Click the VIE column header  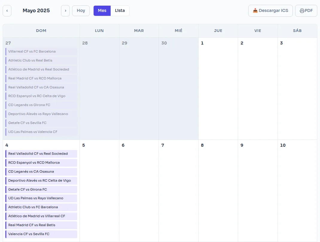258,30
